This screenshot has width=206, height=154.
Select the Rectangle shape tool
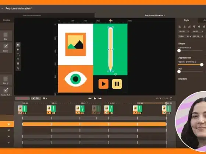click(18, 55)
